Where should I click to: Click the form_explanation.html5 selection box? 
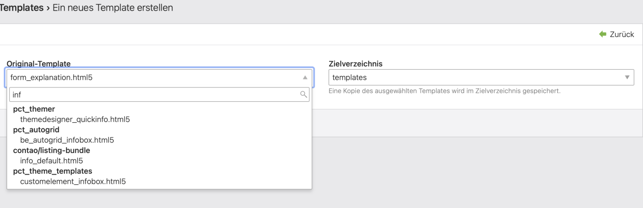point(152,78)
